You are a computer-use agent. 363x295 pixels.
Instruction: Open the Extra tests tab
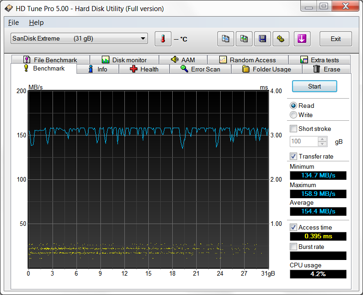[x=320, y=60]
